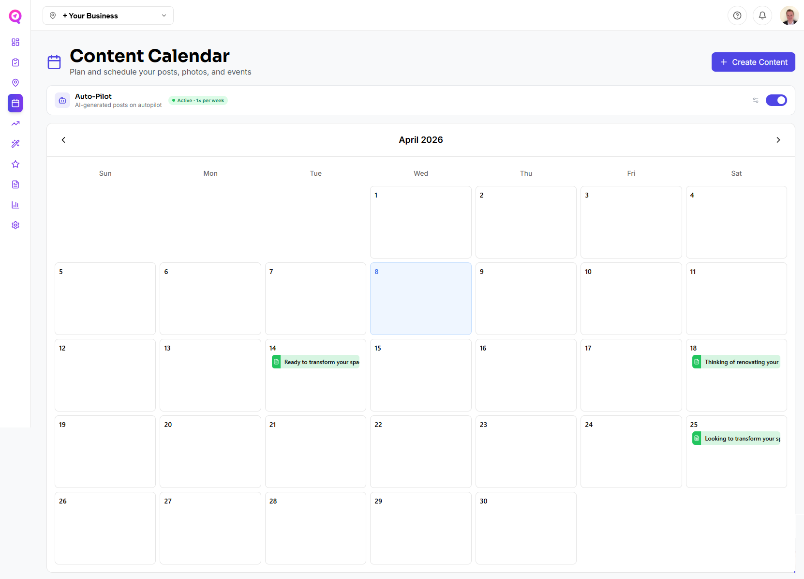This screenshot has width=804, height=579.
Task: Expand the Your Business dropdown
Action: [108, 15]
